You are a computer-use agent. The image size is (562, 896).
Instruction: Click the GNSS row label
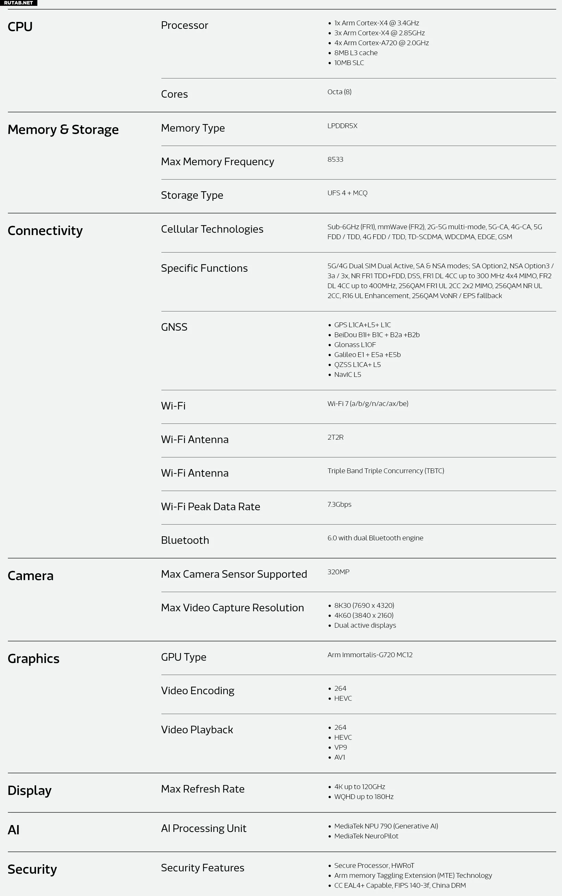pos(174,327)
